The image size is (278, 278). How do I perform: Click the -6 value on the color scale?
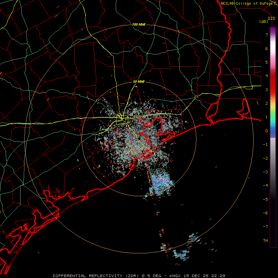[x=265, y=213]
